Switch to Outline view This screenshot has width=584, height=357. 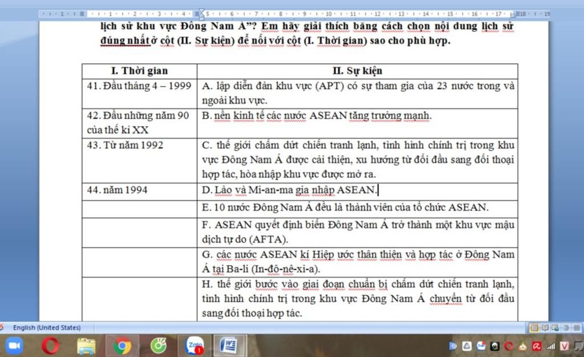566,327
